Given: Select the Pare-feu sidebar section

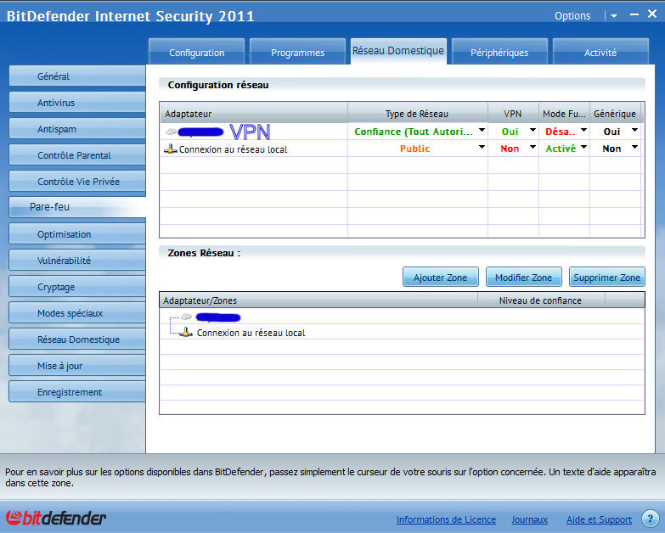Looking at the screenshot, I should click(77, 207).
